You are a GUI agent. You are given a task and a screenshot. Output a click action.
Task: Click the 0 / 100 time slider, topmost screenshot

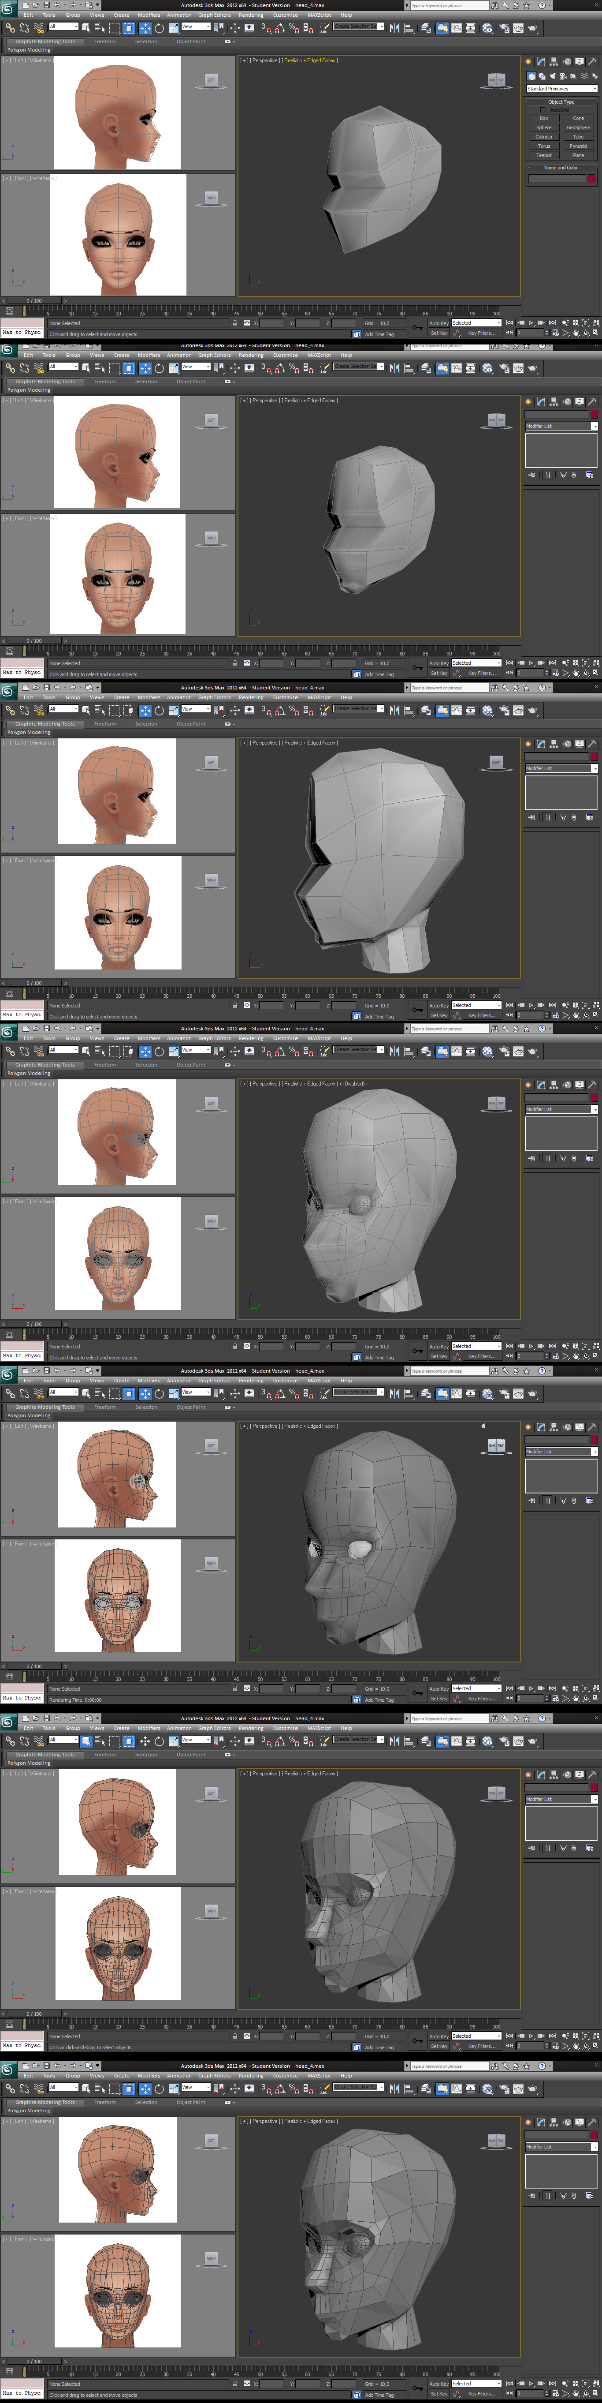click(x=33, y=301)
